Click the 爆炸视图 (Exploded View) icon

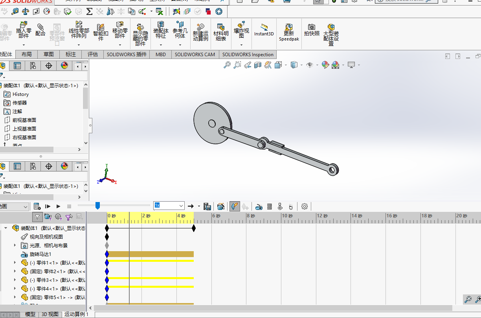tap(241, 30)
